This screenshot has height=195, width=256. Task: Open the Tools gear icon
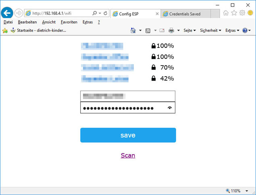[x=242, y=13]
